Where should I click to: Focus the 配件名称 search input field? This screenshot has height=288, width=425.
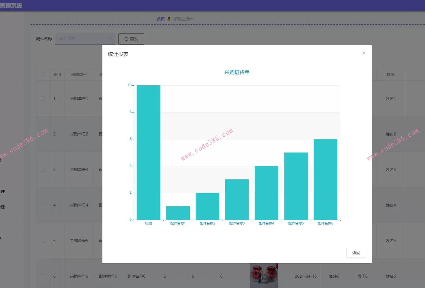point(83,39)
